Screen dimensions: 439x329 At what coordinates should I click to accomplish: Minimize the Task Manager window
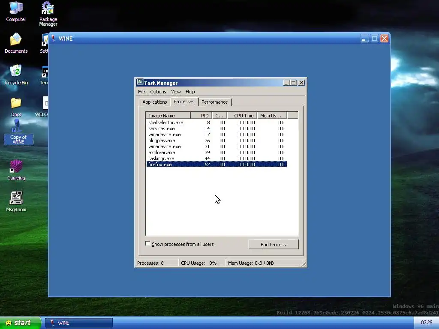point(286,83)
